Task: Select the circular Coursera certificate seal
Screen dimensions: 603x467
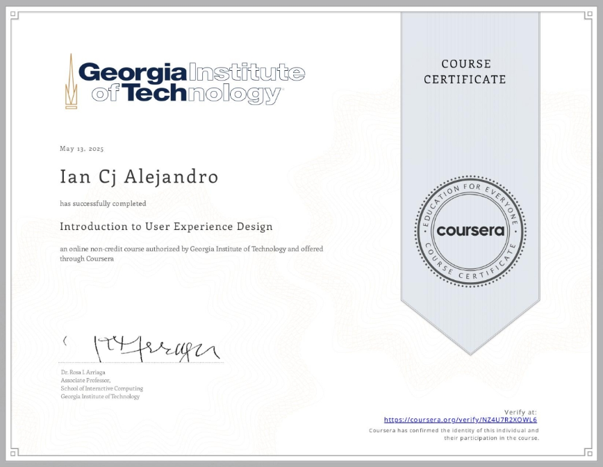Action: point(470,230)
